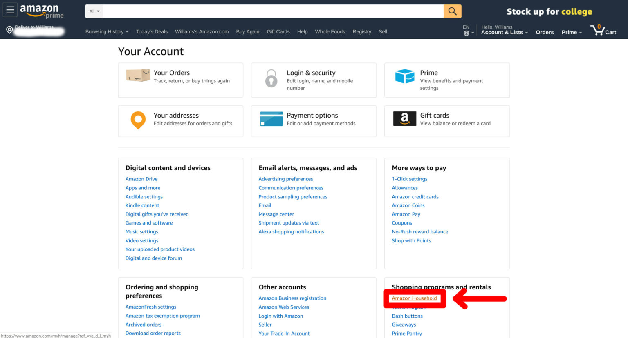Click the Kindle content link
Screen dimensions: 628x338
click(x=142, y=205)
